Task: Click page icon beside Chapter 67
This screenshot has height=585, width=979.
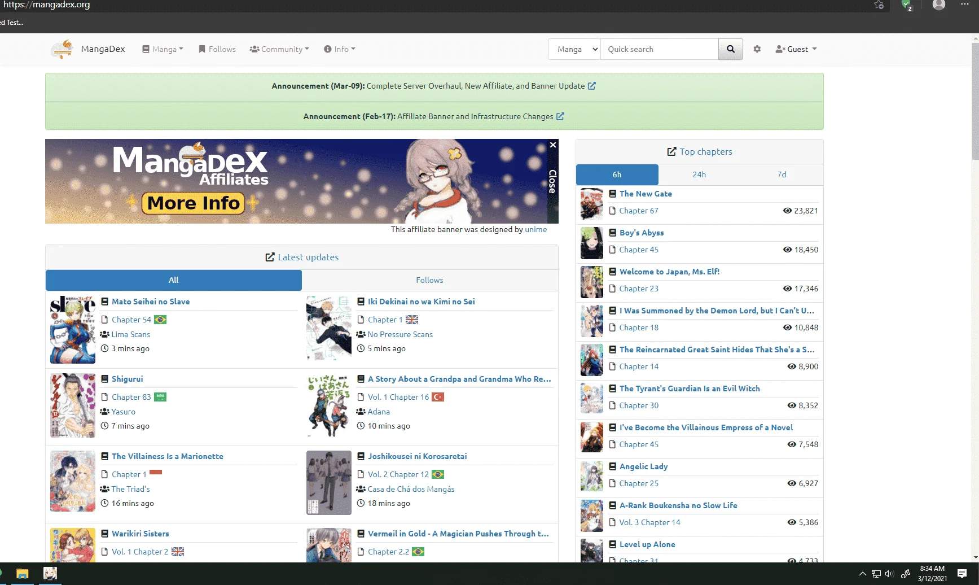Action: 612,211
